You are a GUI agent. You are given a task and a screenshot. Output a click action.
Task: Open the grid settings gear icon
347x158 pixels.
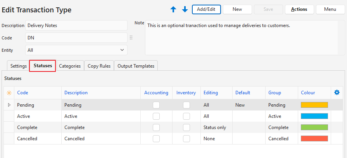tap(337, 92)
